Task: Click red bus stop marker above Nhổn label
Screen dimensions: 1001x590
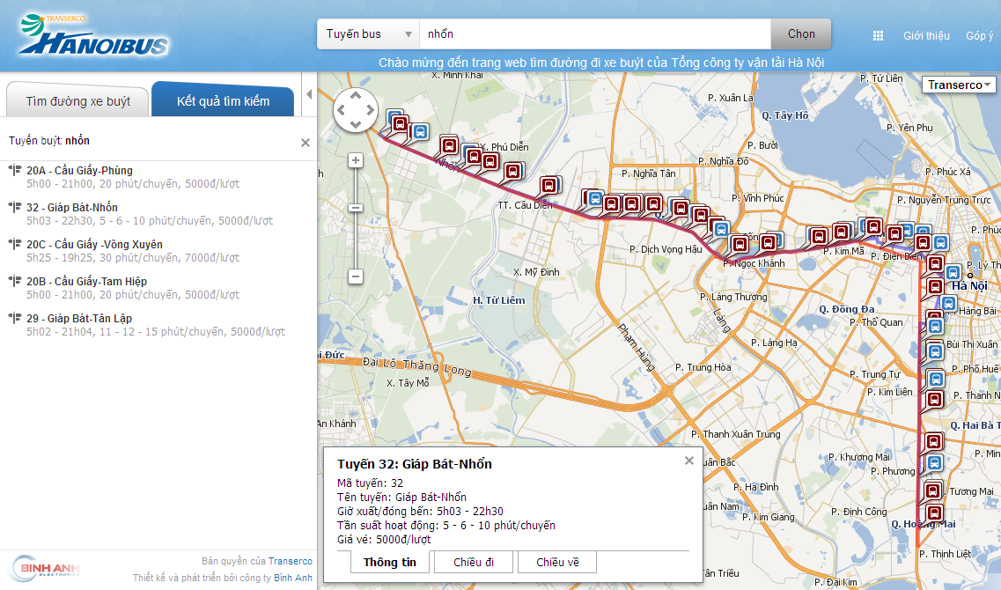Action: (x=449, y=145)
